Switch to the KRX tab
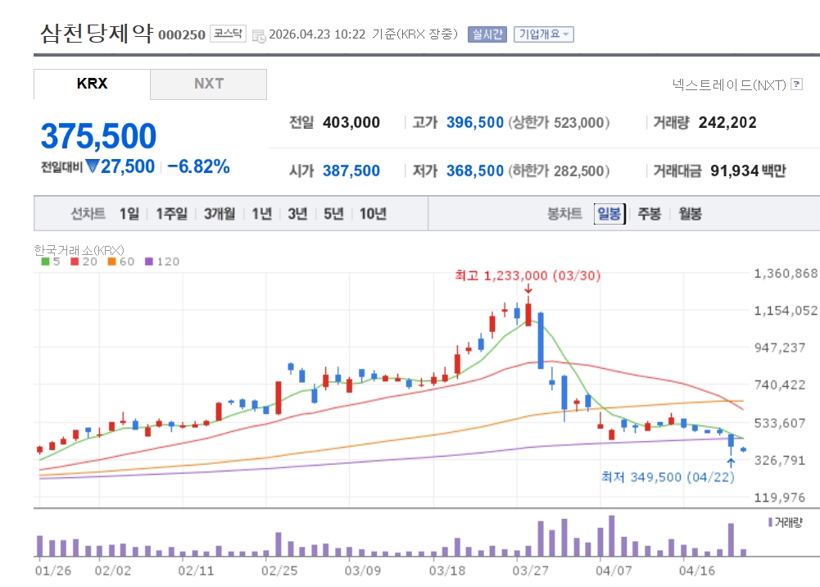Screen dimensions: 820x587 (92, 84)
